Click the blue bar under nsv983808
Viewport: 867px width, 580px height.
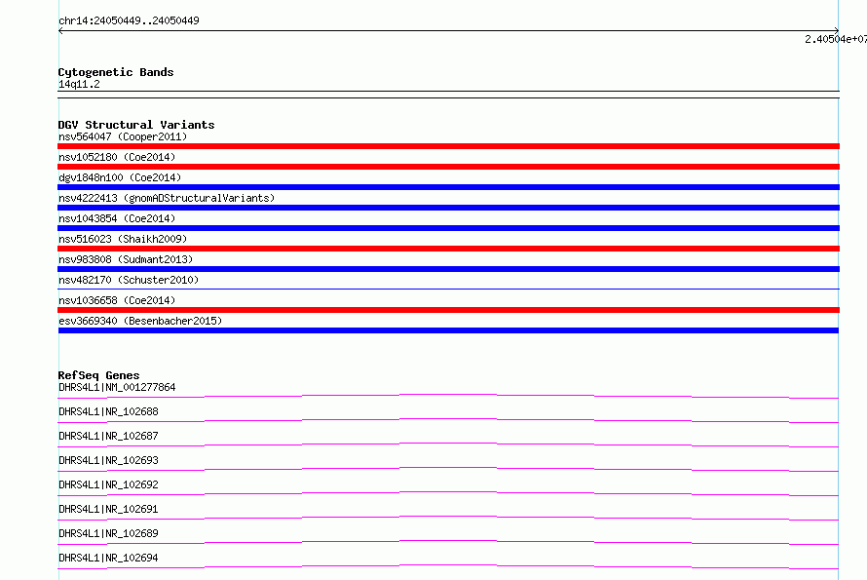coord(448,269)
